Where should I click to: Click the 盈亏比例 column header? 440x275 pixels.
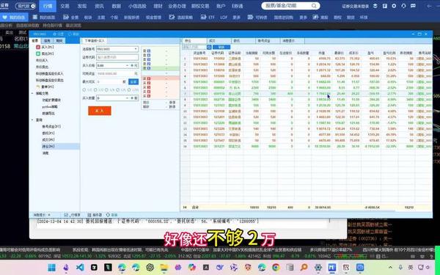tap(389, 53)
